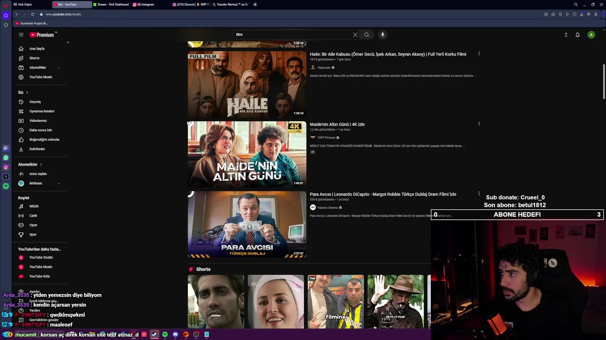Switch to Stream - Kick Dashboard tab
Screen dimensions: 606x340
pyautogui.click(x=111, y=4)
